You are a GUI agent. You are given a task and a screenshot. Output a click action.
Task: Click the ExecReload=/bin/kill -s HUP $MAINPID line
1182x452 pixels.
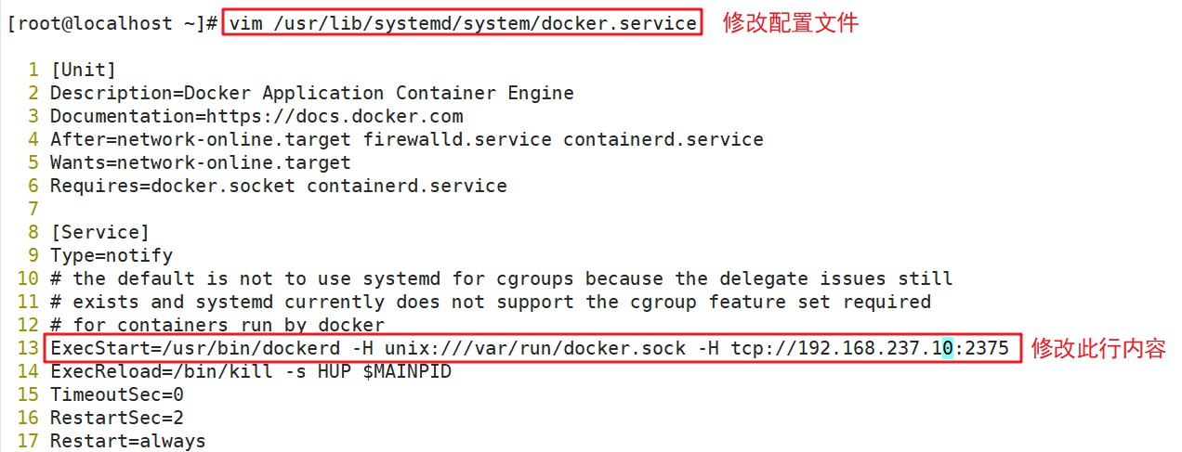[250, 371]
